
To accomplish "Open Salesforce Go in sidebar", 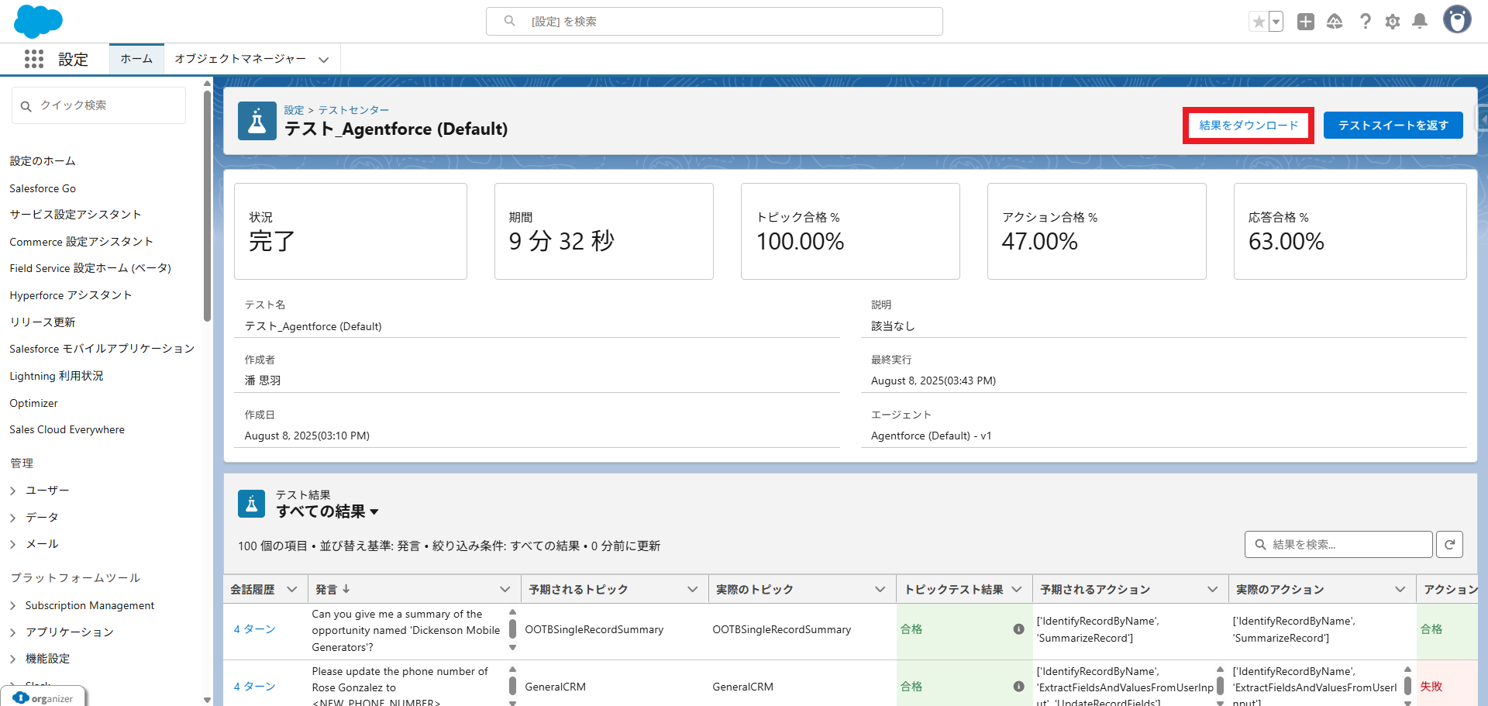I will [x=43, y=188].
